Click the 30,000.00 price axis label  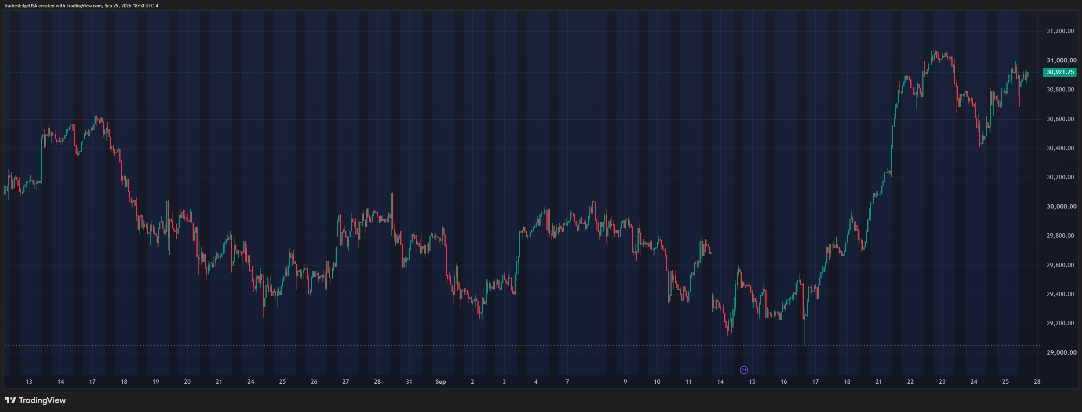[1061, 207]
